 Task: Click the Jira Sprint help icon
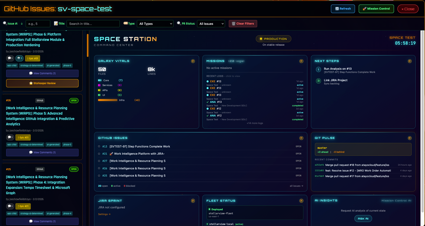pyautogui.click(x=193, y=201)
